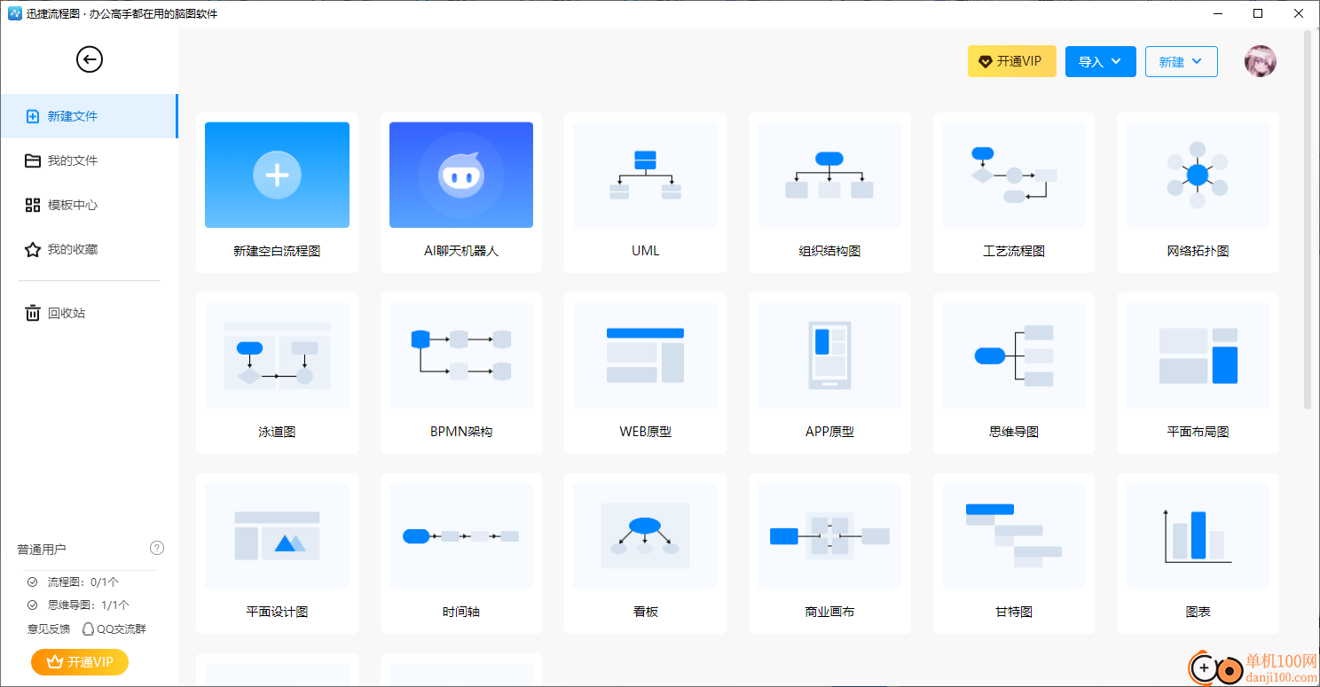This screenshot has height=687, width=1320.
Task: Choose the 组织结构图 template icon
Action: 829,175
